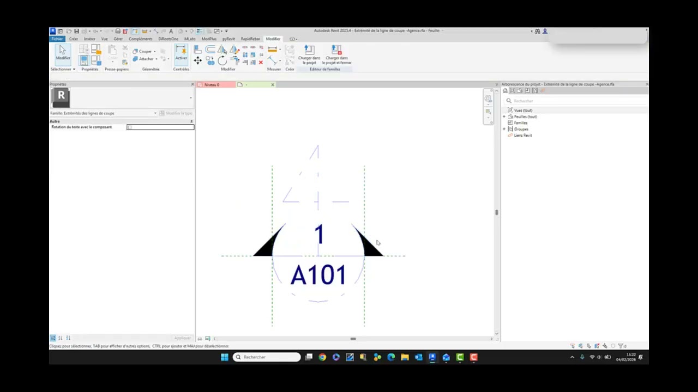Toggle Rotation du texte avec le composant checkbox
Viewport: 698px width, 392px height.
(x=129, y=127)
